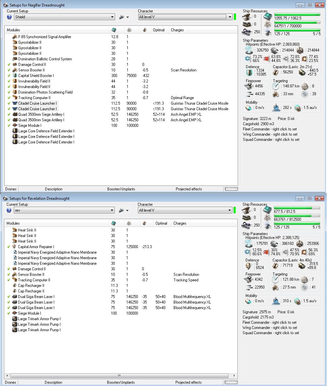Click Capital Shield Booster I icon
This screenshot has height=386, width=327.
click(x=15, y=75)
